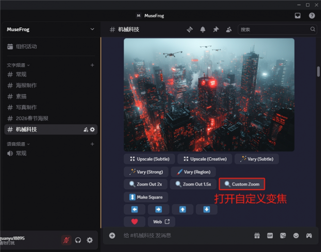This screenshot has width=321, height=252.
Task: Click Vary (Region) button
Action: click(x=193, y=172)
